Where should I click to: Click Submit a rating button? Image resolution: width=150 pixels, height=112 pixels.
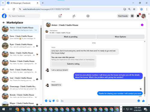point(73,64)
